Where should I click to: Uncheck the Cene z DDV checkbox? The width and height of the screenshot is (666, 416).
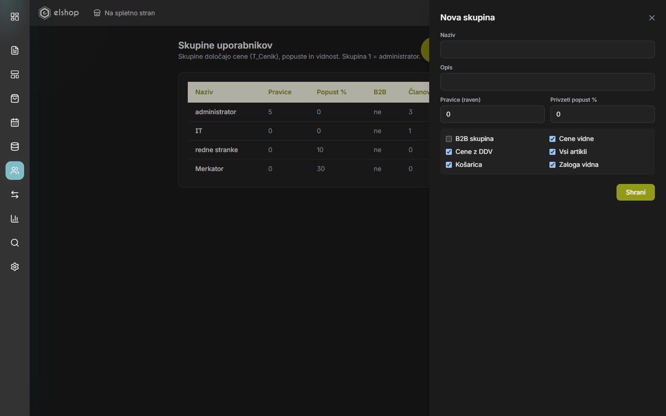(x=449, y=152)
